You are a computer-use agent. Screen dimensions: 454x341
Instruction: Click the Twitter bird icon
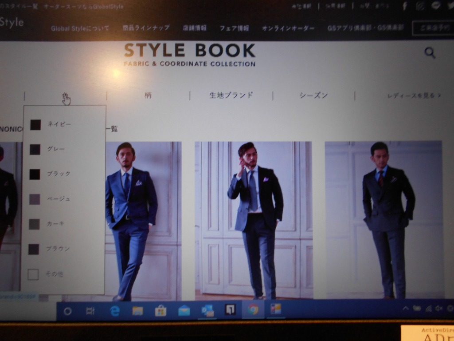pos(450,6)
